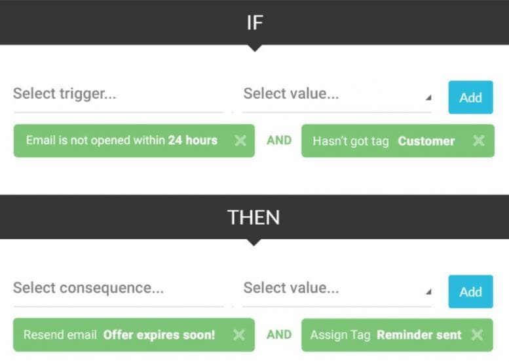The image size is (509, 362).
Task: Select the 'Resend email Offer expires soon!' tag
Action: [x=119, y=335]
